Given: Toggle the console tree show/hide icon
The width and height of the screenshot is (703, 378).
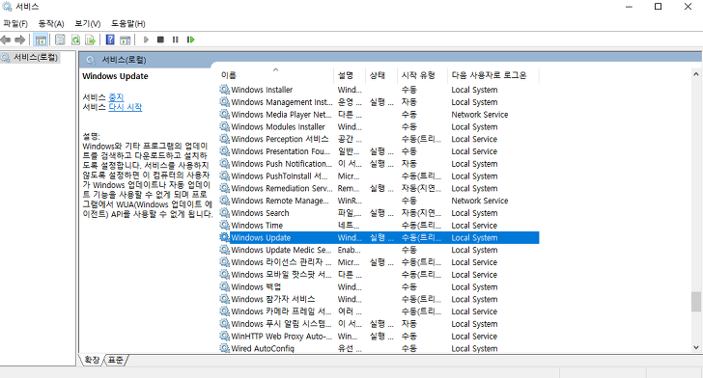Looking at the screenshot, I should 41,40.
